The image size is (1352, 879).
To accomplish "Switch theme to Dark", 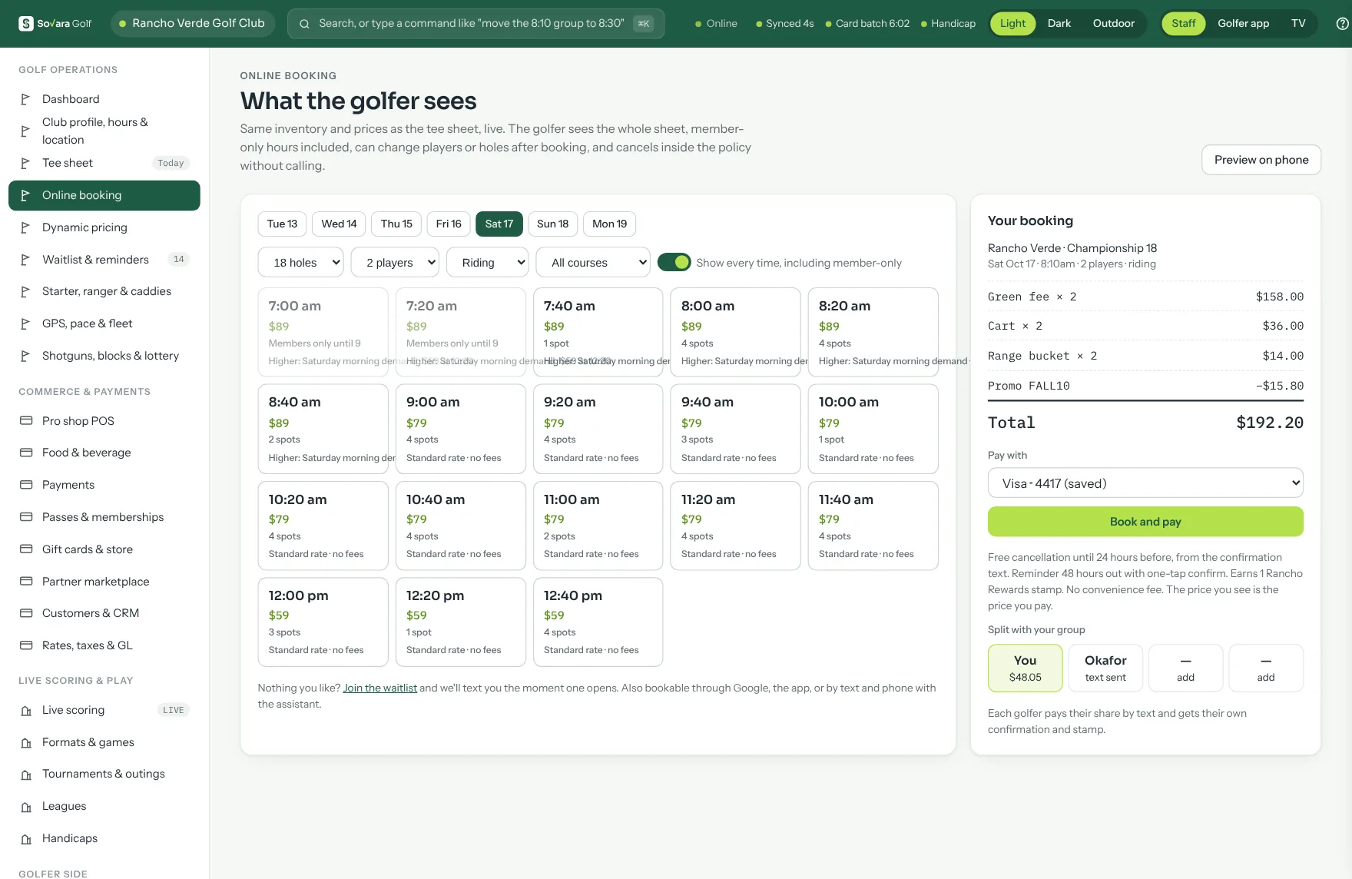I will pos(1059,24).
